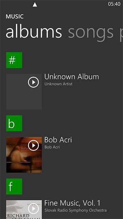Open the green f letter tile
This screenshot has height=219, width=123.
[14, 186]
